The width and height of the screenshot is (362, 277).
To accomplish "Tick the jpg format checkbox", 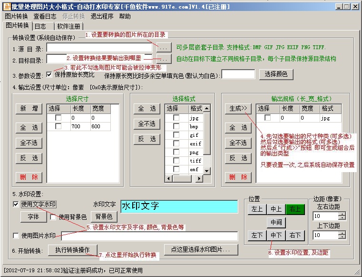I will (x=176, y=118).
